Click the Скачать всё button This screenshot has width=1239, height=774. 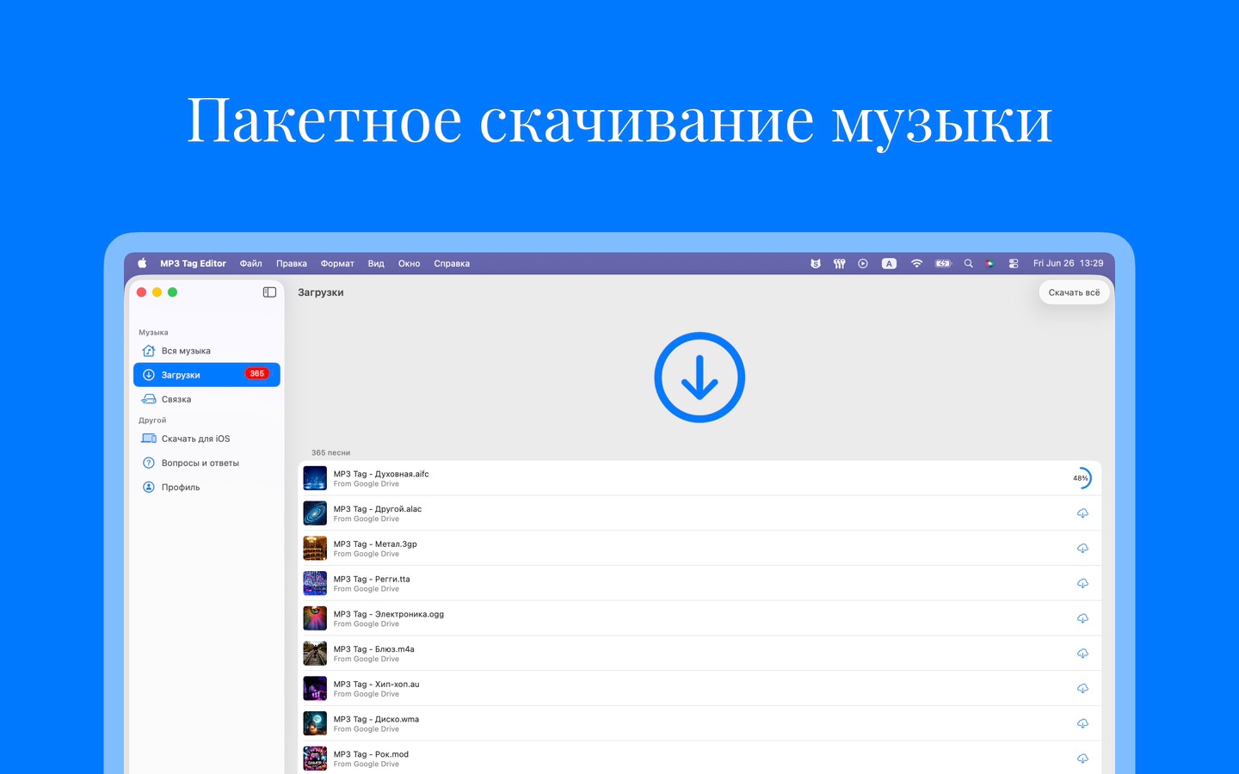pos(1074,292)
